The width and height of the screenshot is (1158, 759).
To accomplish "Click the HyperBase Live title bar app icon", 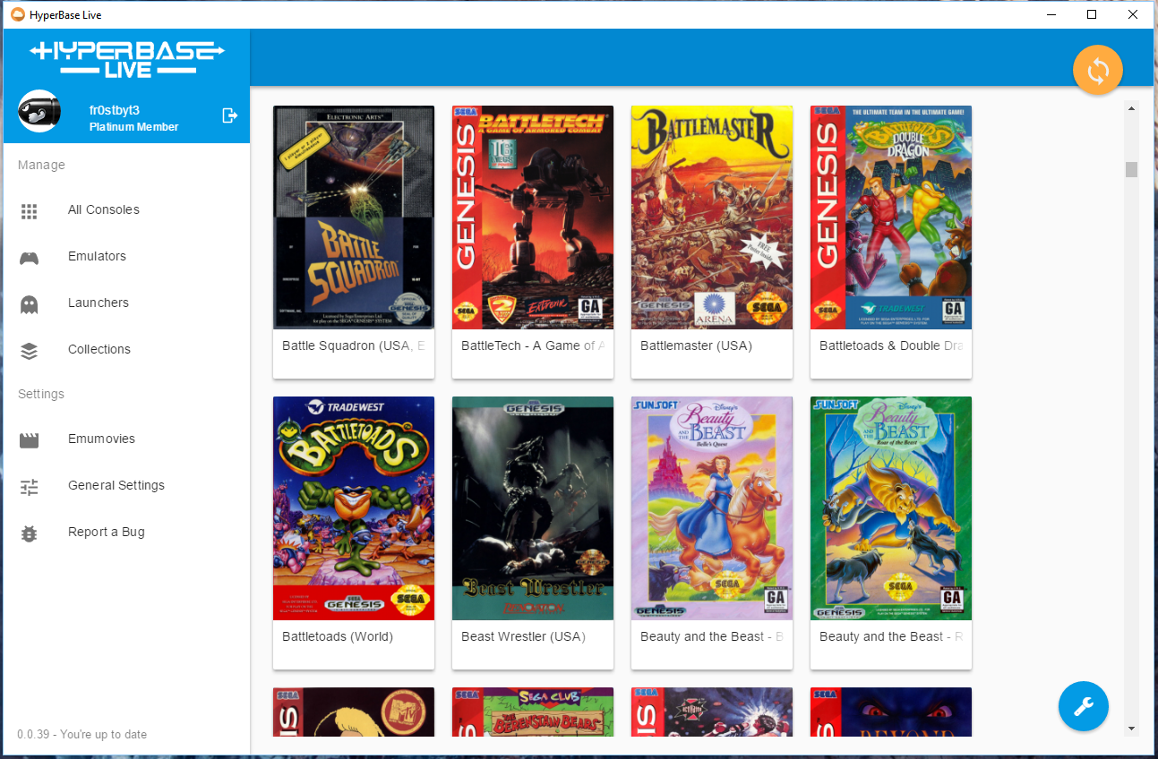I will (17, 14).
